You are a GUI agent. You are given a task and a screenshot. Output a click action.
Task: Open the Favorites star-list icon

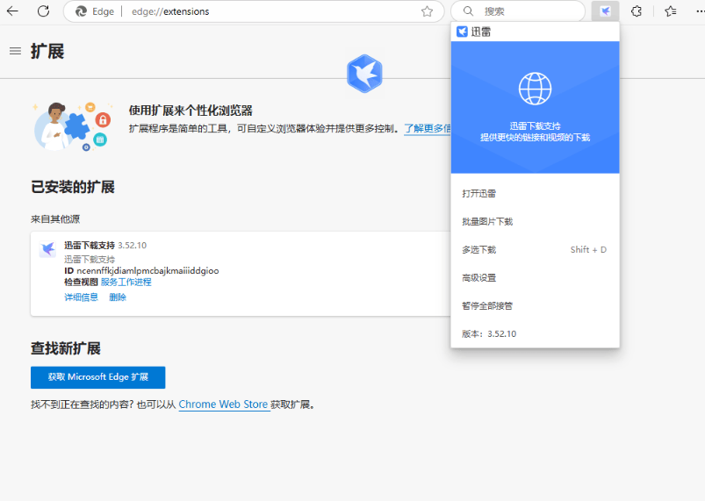(x=671, y=11)
